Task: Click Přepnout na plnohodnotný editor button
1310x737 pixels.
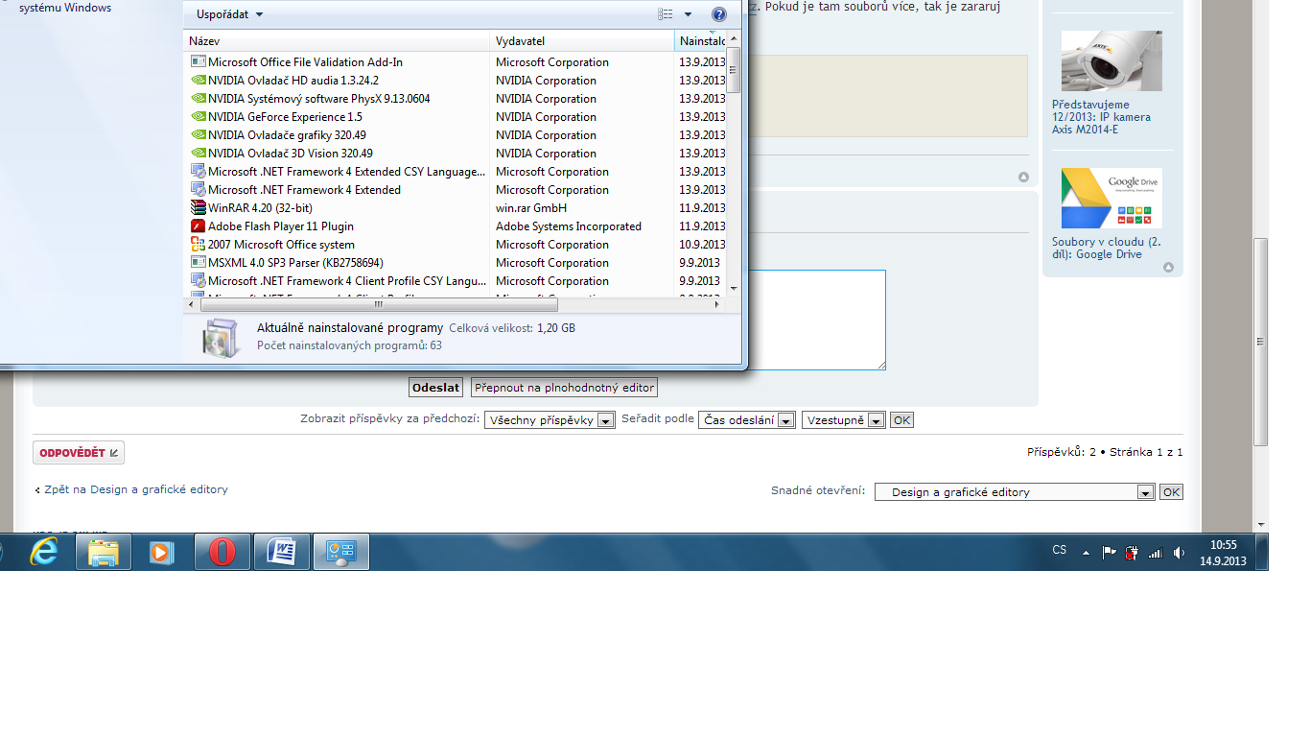Action: (564, 388)
